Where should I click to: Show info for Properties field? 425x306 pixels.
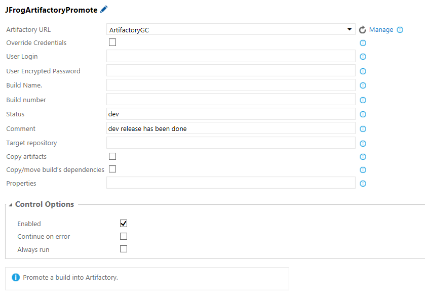coord(363,184)
